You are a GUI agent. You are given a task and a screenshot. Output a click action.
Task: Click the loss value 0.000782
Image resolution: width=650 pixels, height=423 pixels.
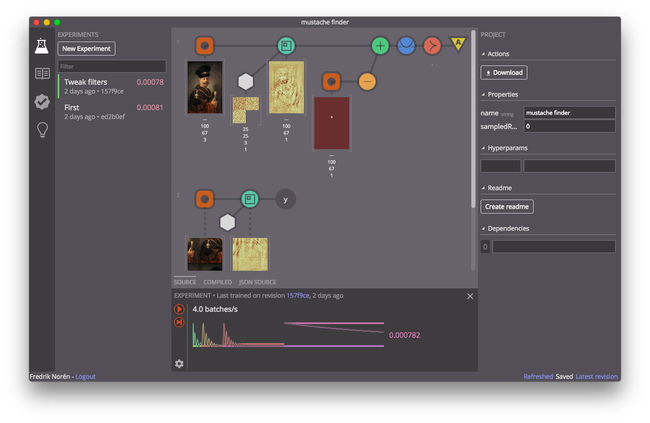click(x=404, y=335)
